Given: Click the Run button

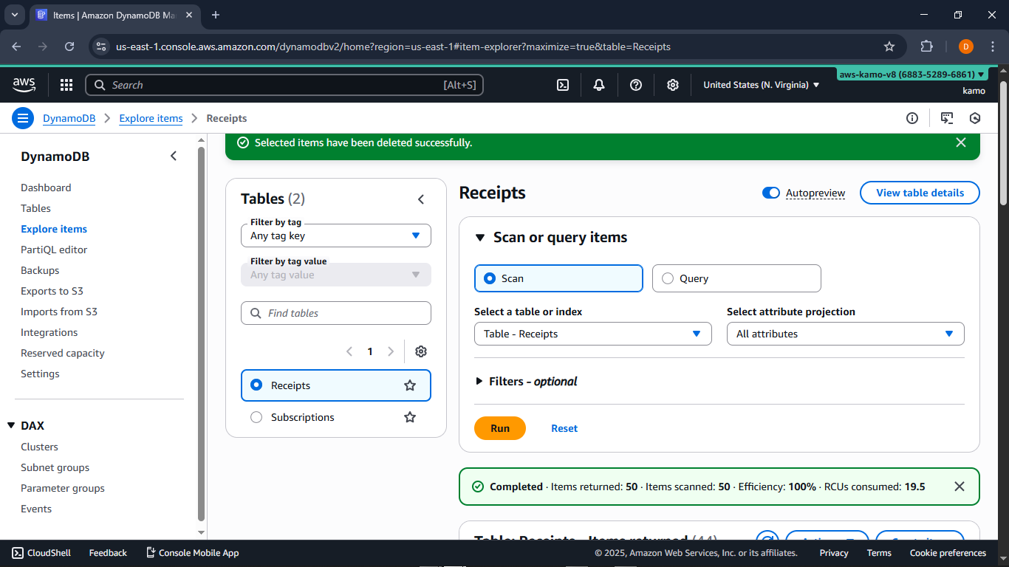Looking at the screenshot, I should click(500, 428).
